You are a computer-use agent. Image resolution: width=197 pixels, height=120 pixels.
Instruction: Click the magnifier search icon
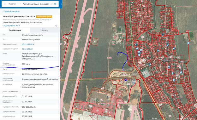click(55, 4)
